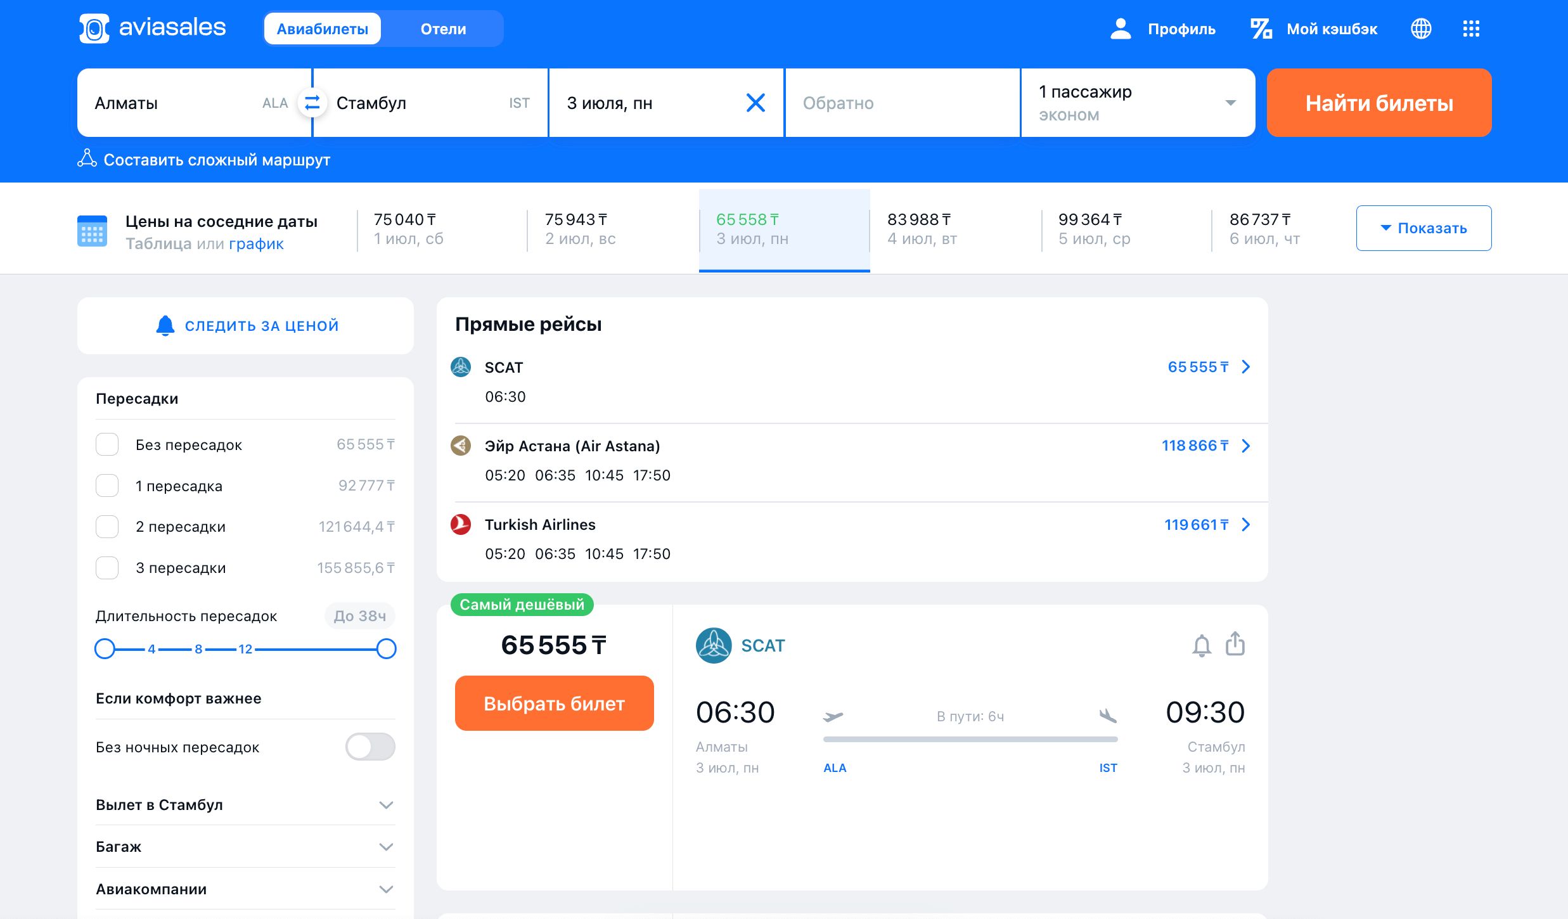Switch to Авиабилеты tab
Image resolution: width=1568 pixels, height=919 pixels.
[x=323, y=29]
